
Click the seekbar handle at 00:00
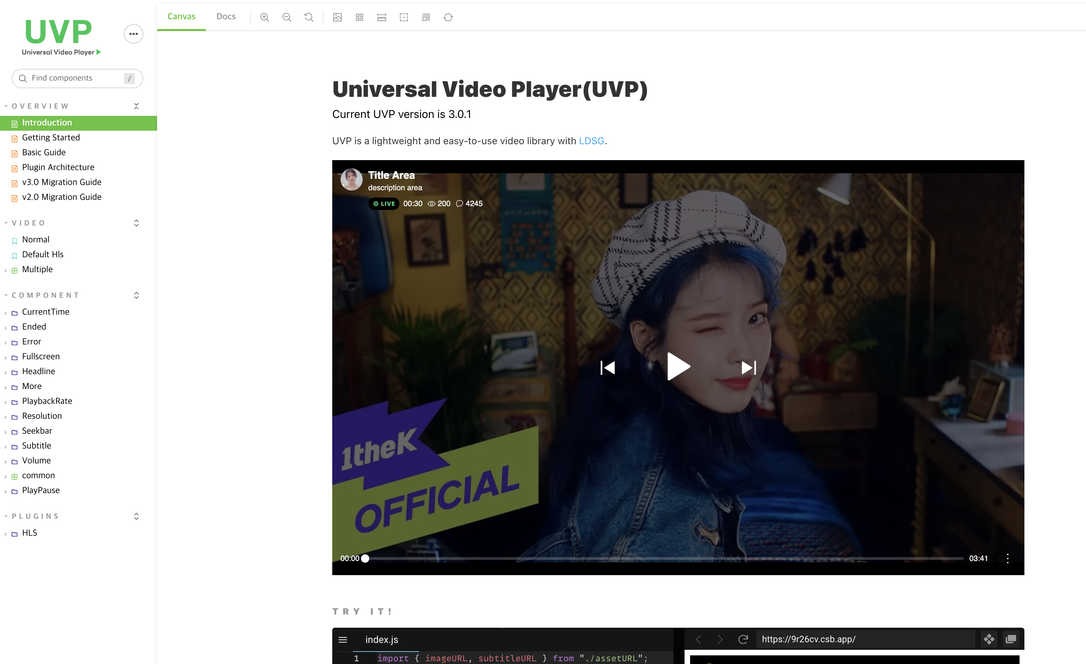point(365,558)
